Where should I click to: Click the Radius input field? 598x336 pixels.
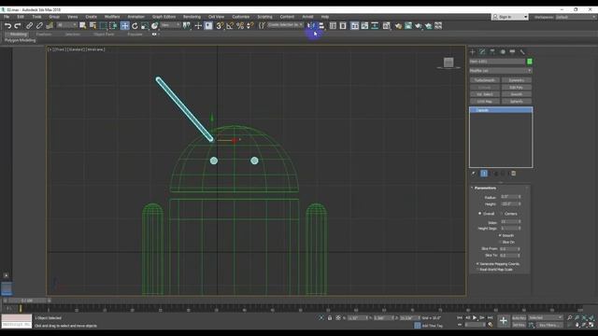(x=508, y=197)
